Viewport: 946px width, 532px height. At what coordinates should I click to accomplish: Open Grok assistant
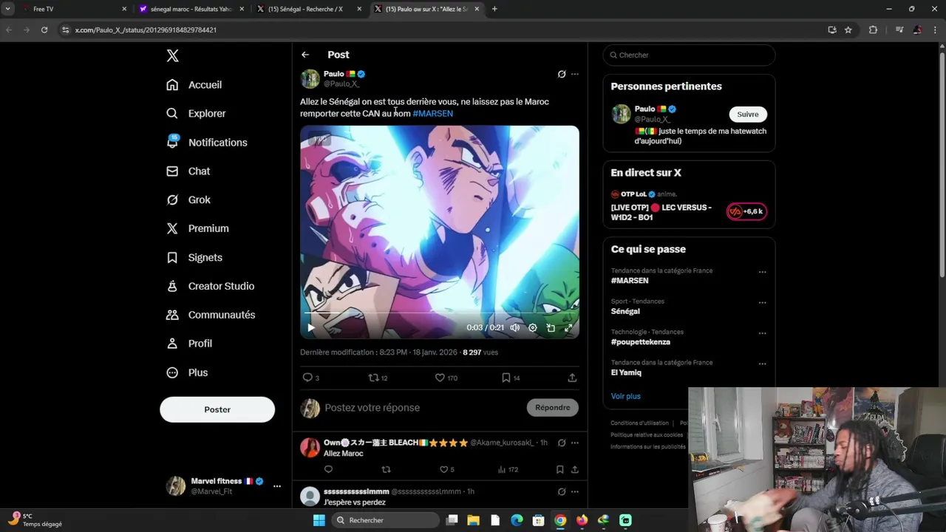[188, 199]
